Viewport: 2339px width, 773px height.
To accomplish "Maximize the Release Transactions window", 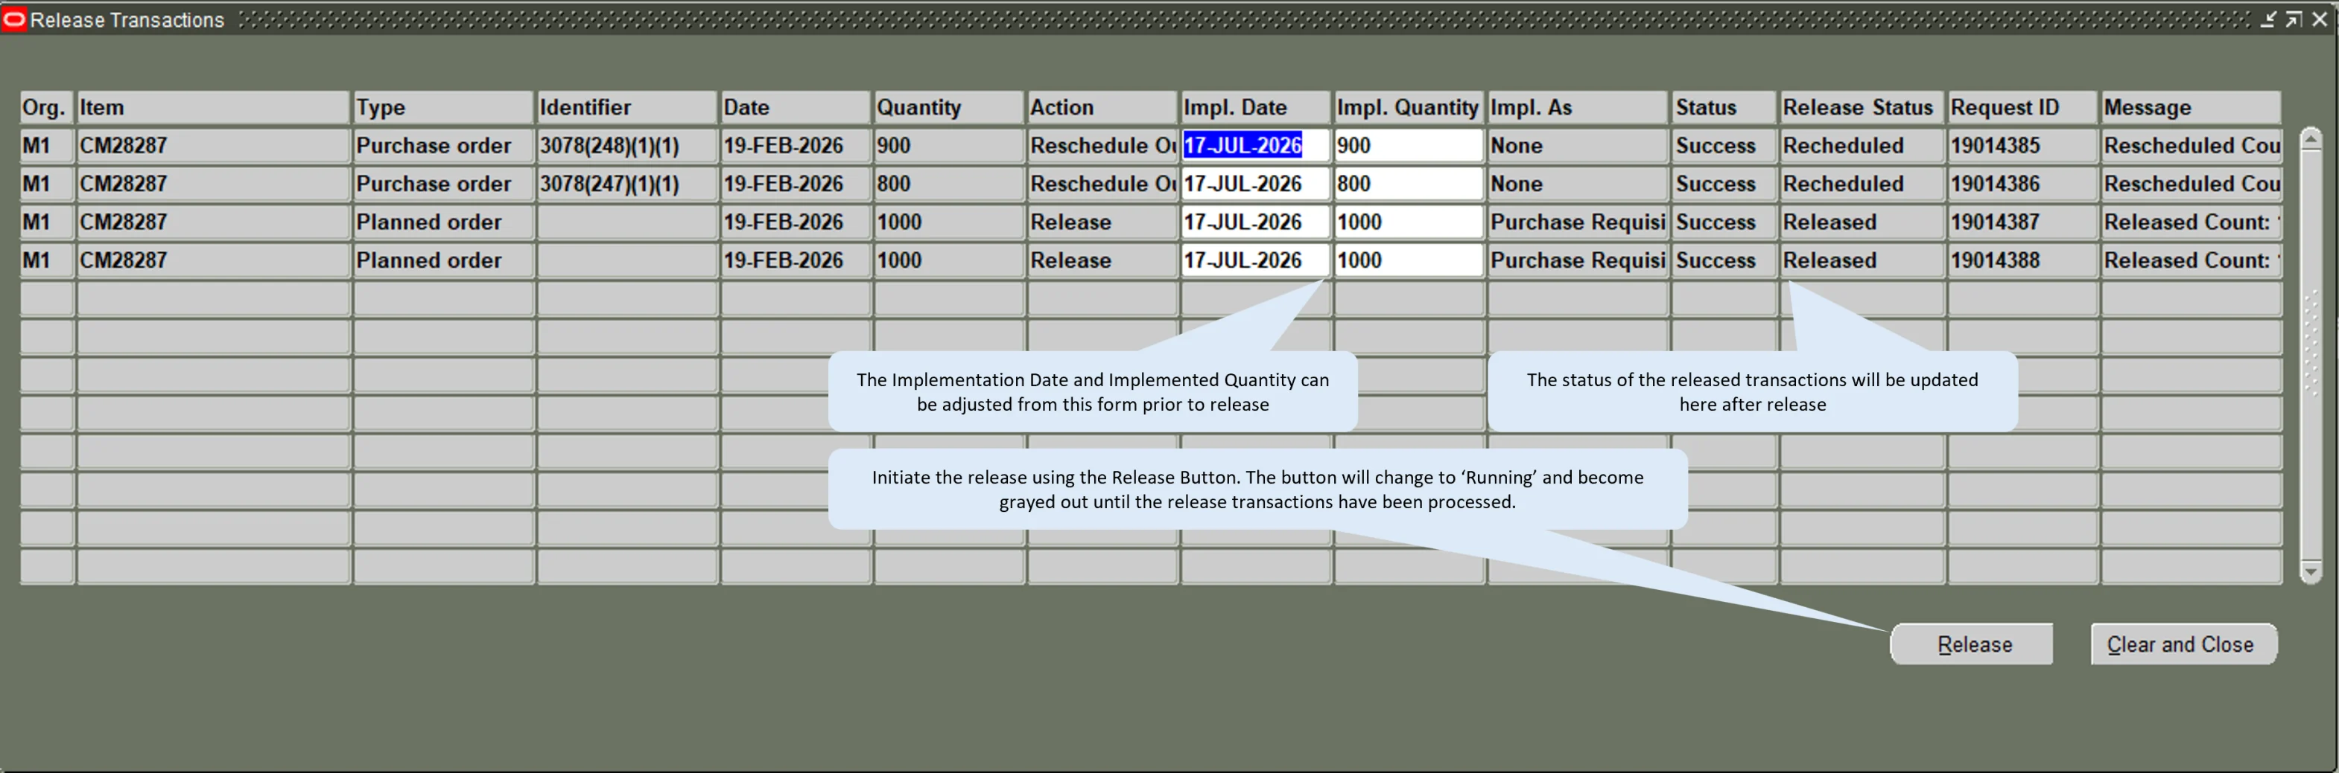I will click(2294, 19).
